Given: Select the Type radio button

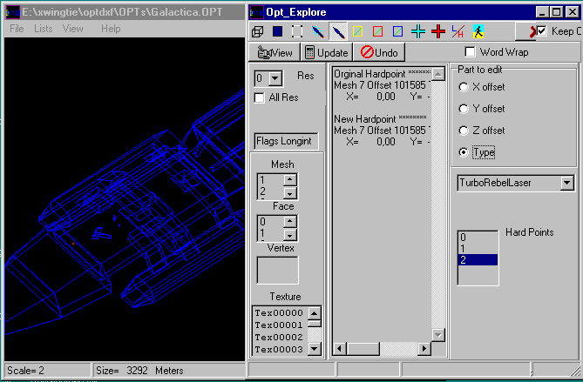Looking at the screenshot, I should 464,152.
